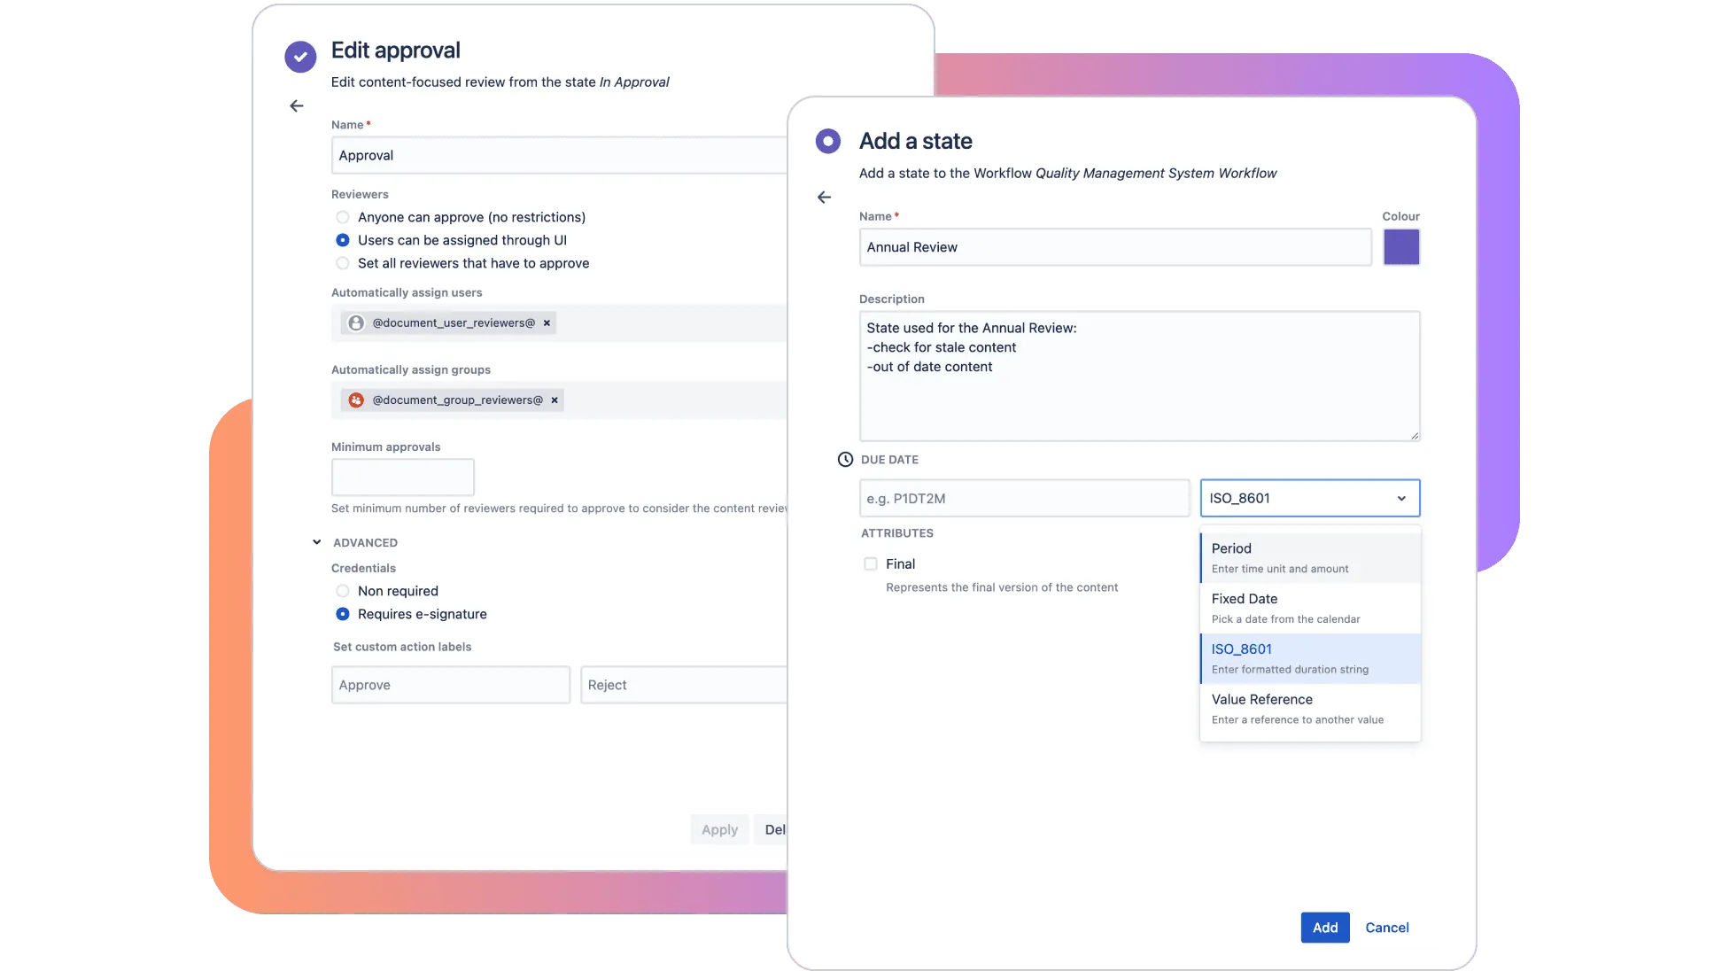The height and width of the screenshot is (971, 1722).
Task: Remove the @document_group_reviewers@ tag
Action: (x=555, y=400)
